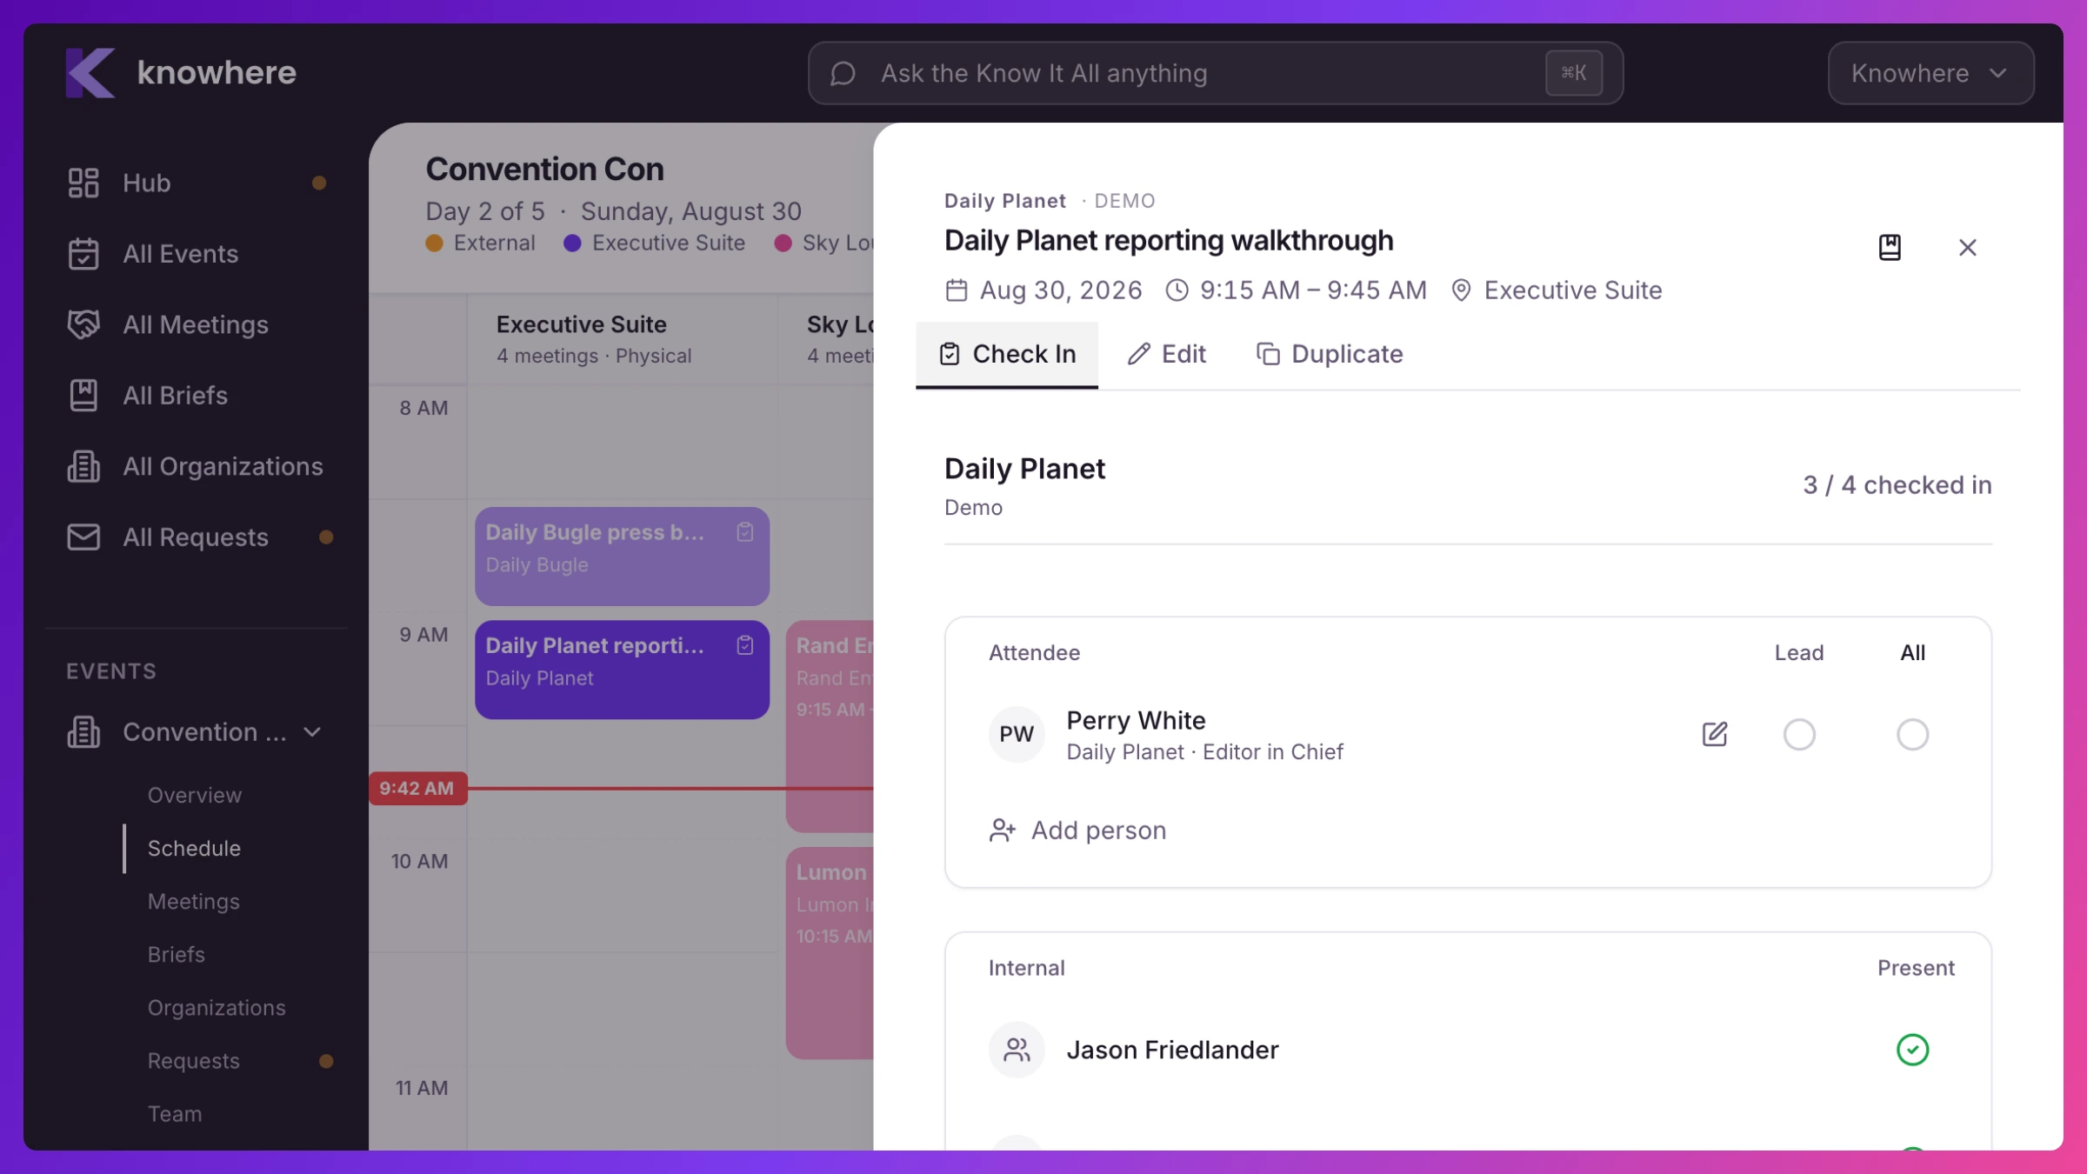2087x1174 pixels.
Task: Click the All Requests envelope icon
Action: (83, 537)
